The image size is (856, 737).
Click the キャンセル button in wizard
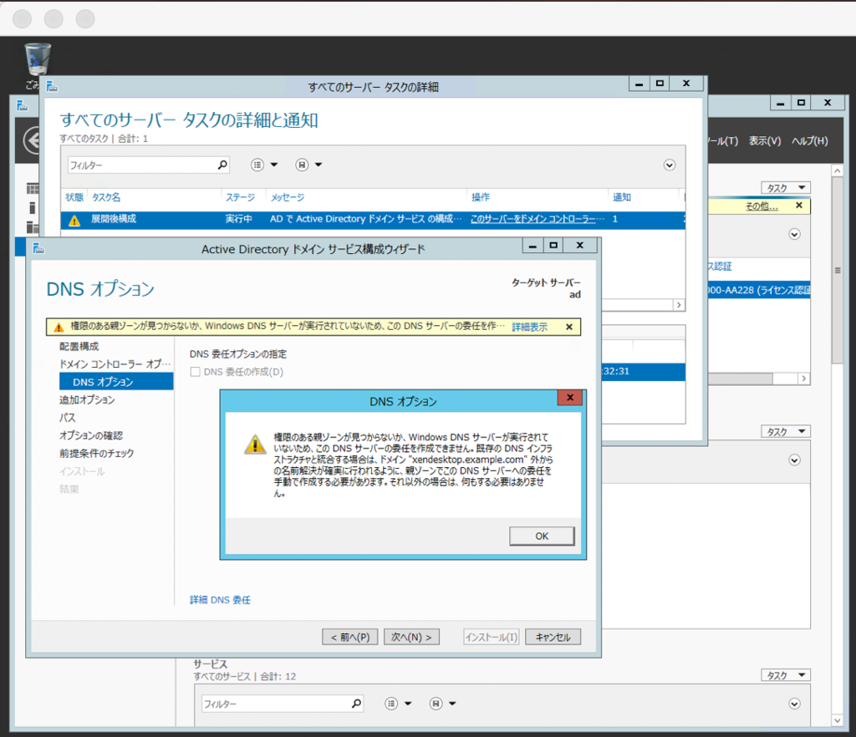(553, 637)
